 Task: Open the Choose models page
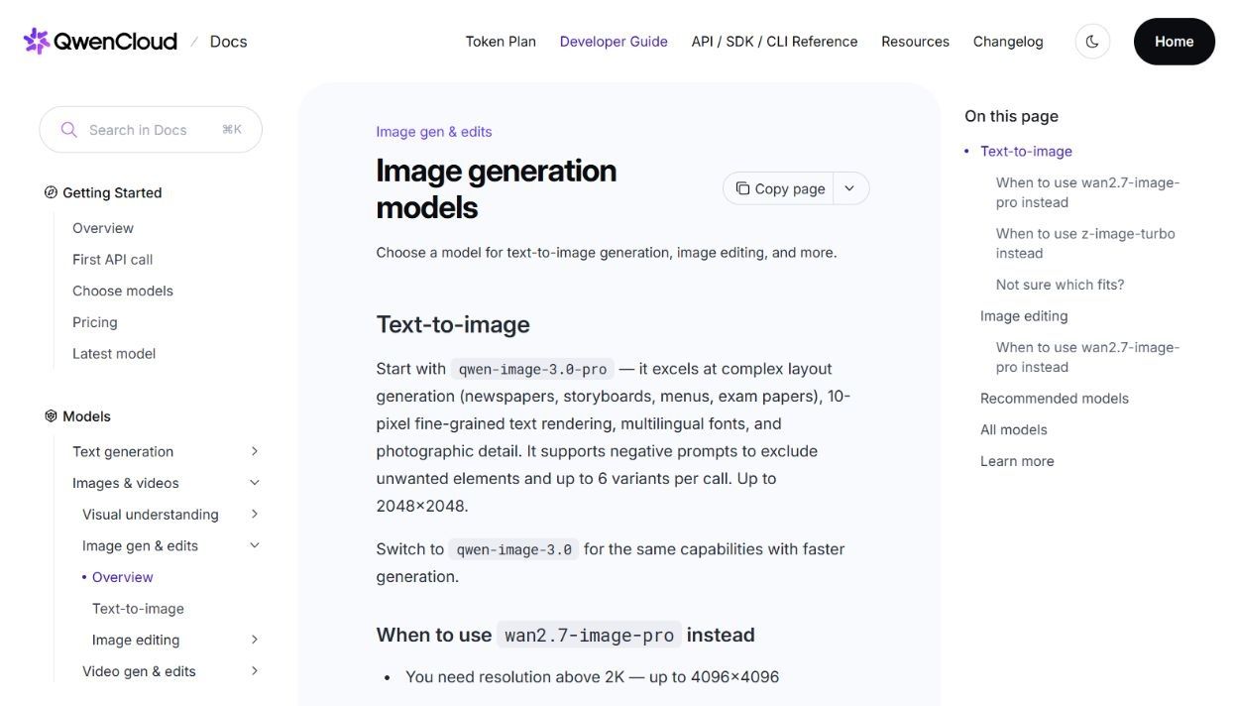(x=123, y=291)
